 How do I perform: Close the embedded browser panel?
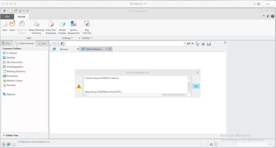click(225, 43)
